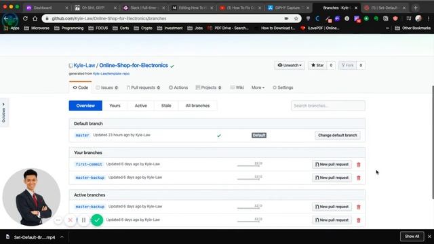Open the Unwatch dropdown
Image resolution: width=434 pixels, height=244 pixels.
pyautogui.click(x=290, y=65)
